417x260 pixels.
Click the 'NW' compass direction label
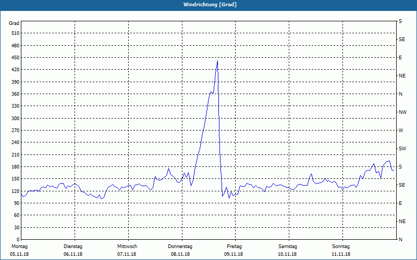pyautogui.click(x=402, y=112)
